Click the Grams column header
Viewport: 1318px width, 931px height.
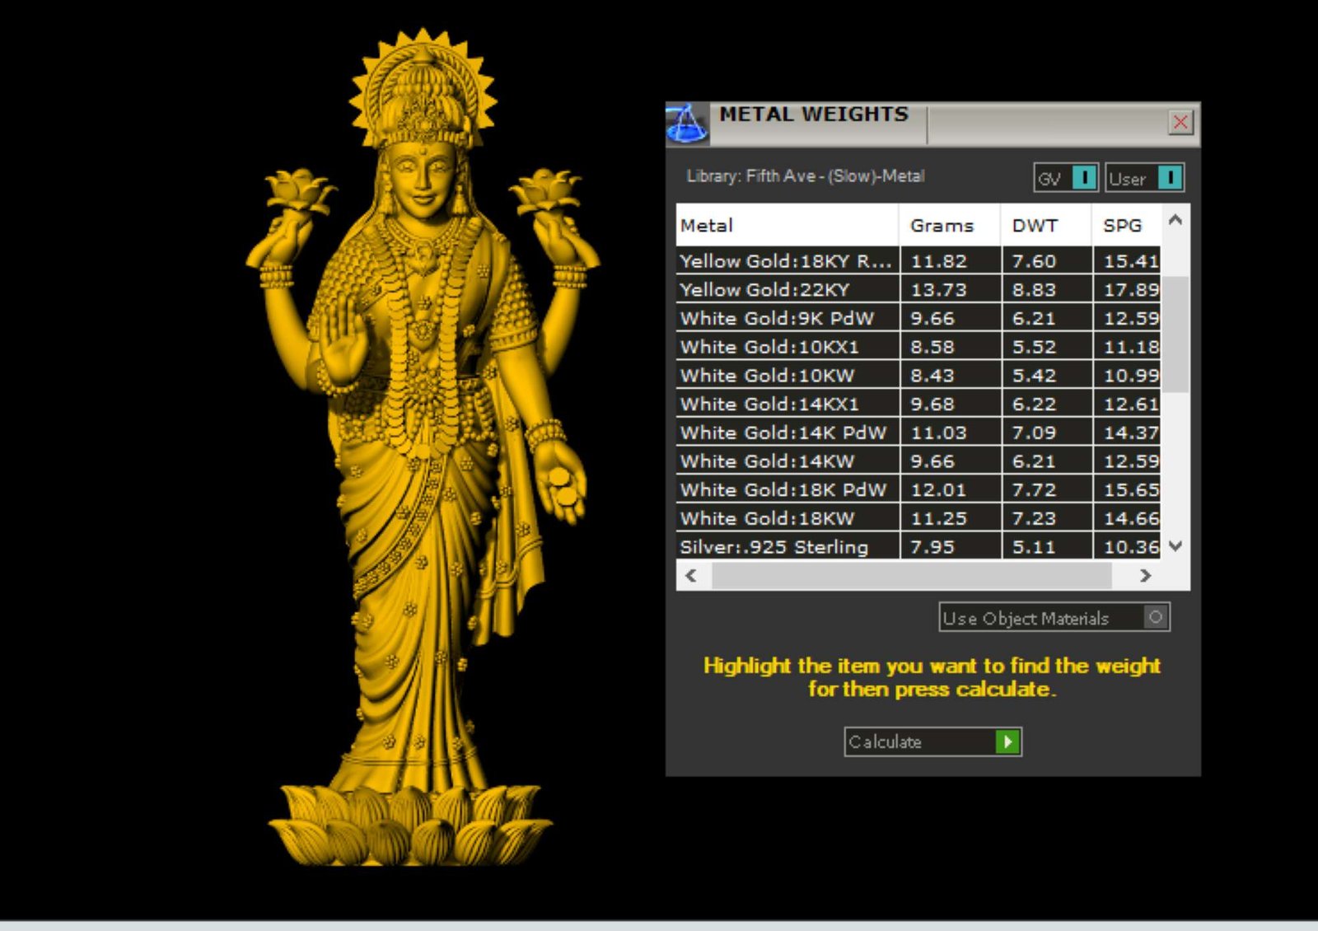949,226
